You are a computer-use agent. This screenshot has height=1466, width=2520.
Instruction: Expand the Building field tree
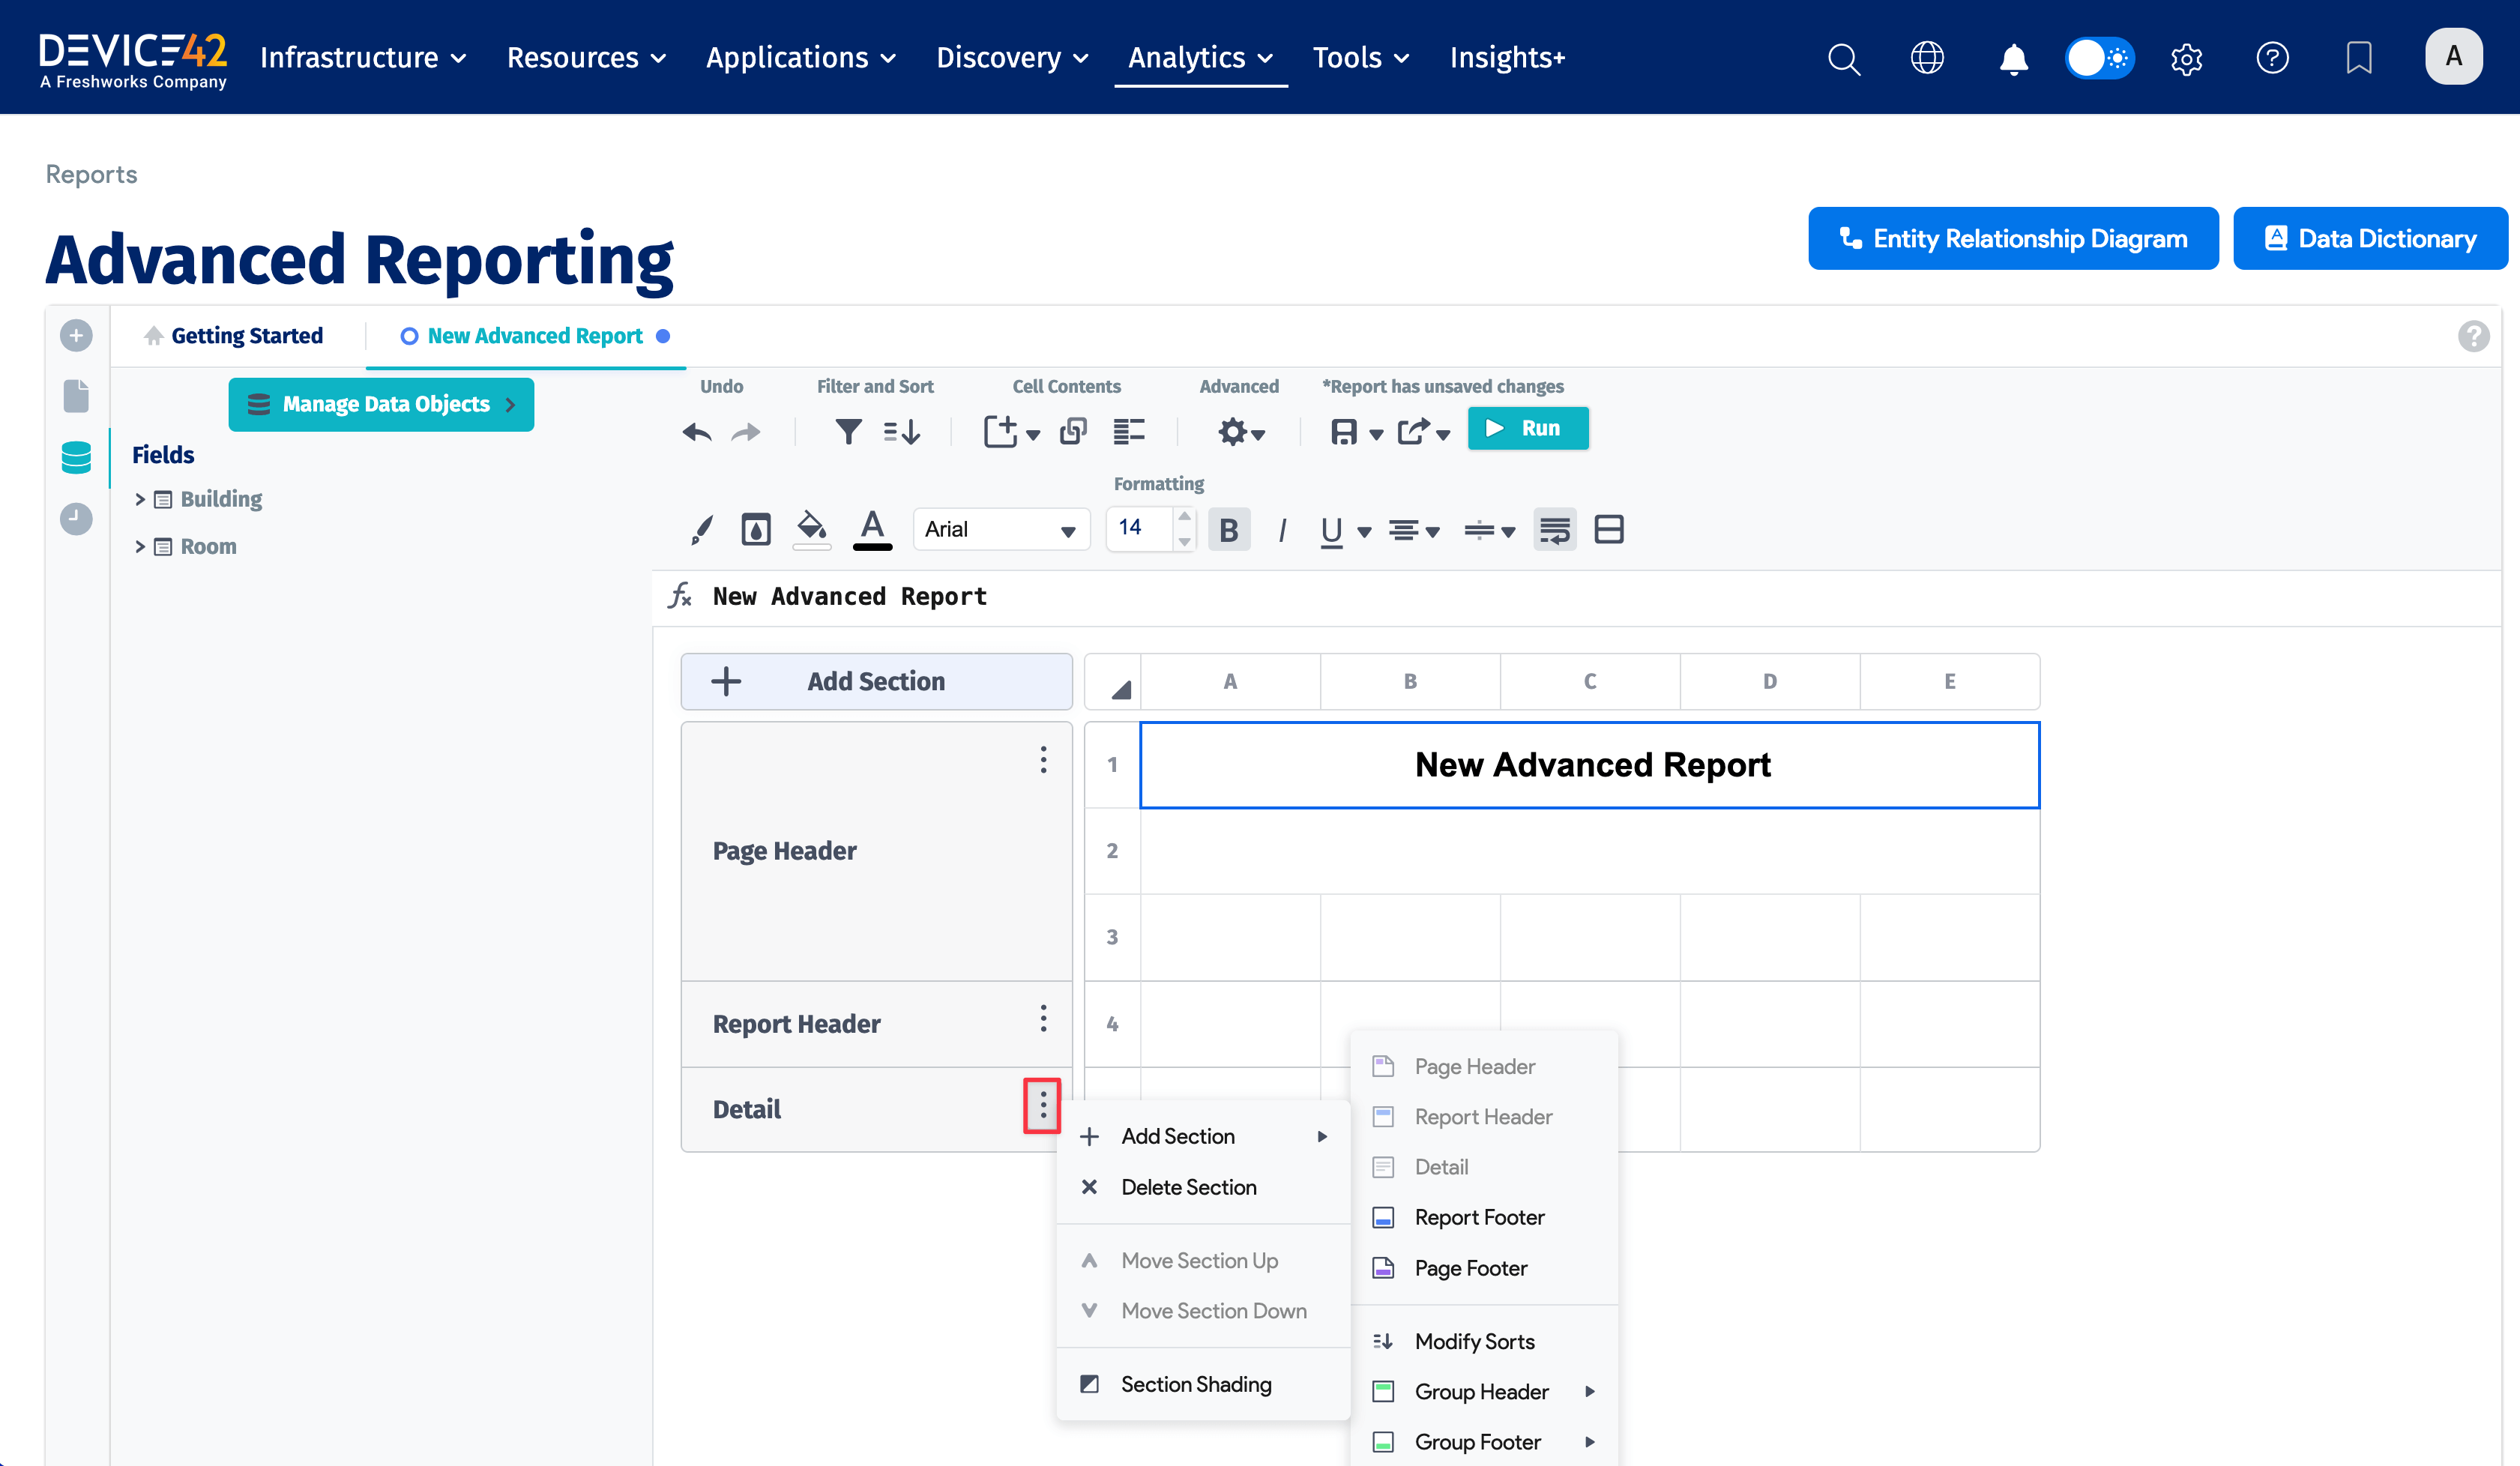(140, 499)
